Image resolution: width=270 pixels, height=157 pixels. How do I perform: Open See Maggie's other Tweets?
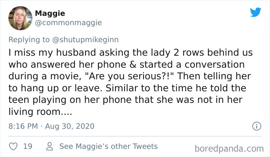pyautogui.click(x=108, y=147)
